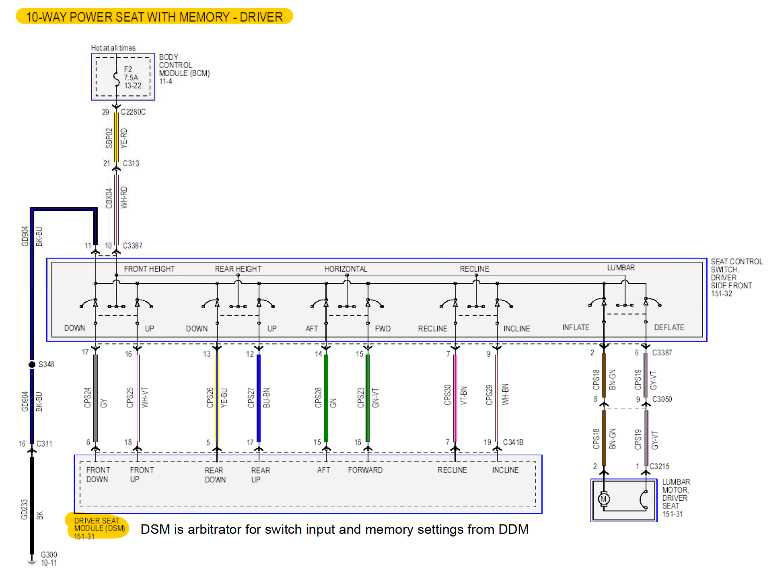
Task: Click the green GN wire CPS28
Action: pos(326,397)
